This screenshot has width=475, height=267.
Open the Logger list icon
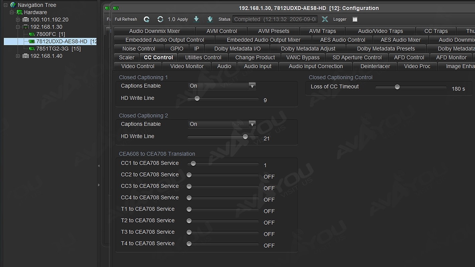pos(355,19)
